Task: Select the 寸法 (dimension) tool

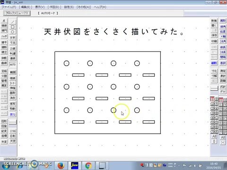Action: (13, 42)
